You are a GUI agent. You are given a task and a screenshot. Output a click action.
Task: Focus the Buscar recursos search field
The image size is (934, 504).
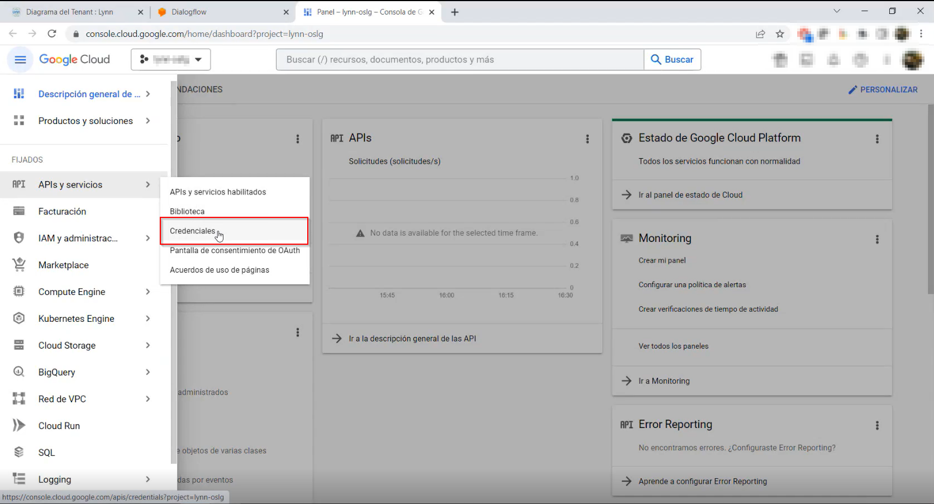460,60
